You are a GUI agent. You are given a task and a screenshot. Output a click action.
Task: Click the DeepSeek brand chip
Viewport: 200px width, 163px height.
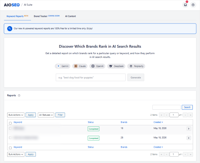tap(116, 66)
